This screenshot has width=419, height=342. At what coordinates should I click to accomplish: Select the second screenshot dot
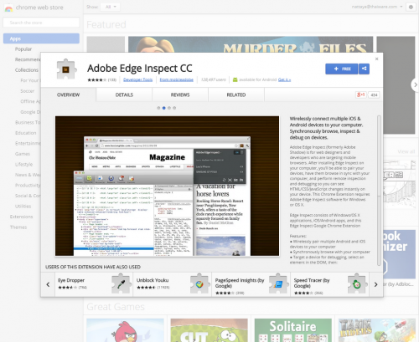164,108
